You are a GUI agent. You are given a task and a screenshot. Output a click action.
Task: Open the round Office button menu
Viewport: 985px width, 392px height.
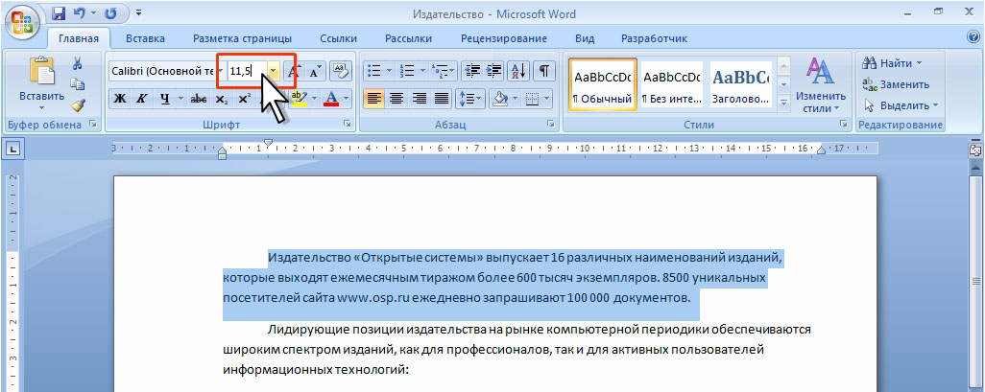(x=23, y=23)
